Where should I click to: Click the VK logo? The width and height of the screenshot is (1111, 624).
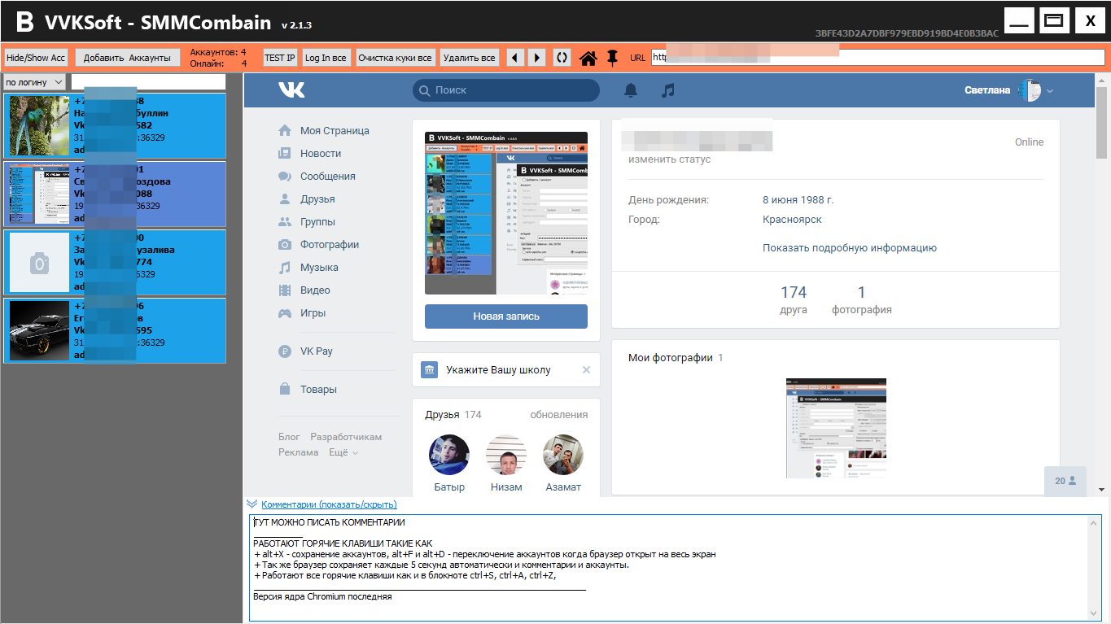click(291, 90)
